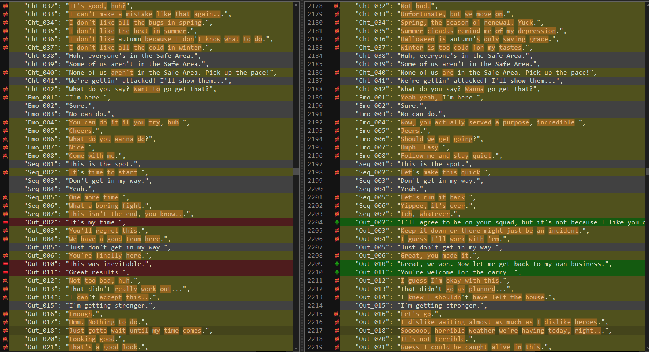The width and height of the screenshot is (649, 352).
Task: Click the change marker beside left Out_020 'Looking good'
Action: [x=5, y=339]
